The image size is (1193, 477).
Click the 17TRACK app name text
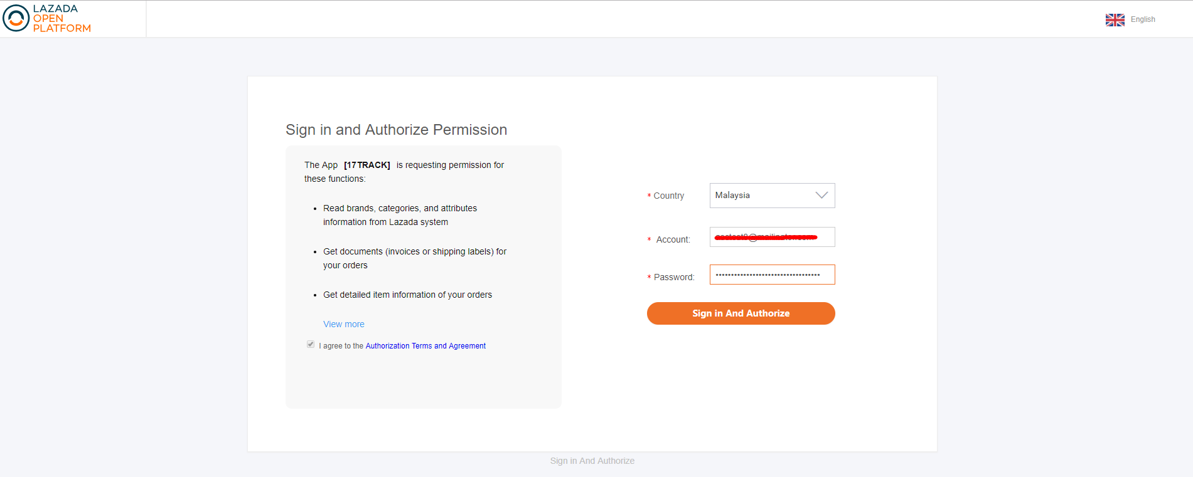[367, 165]
